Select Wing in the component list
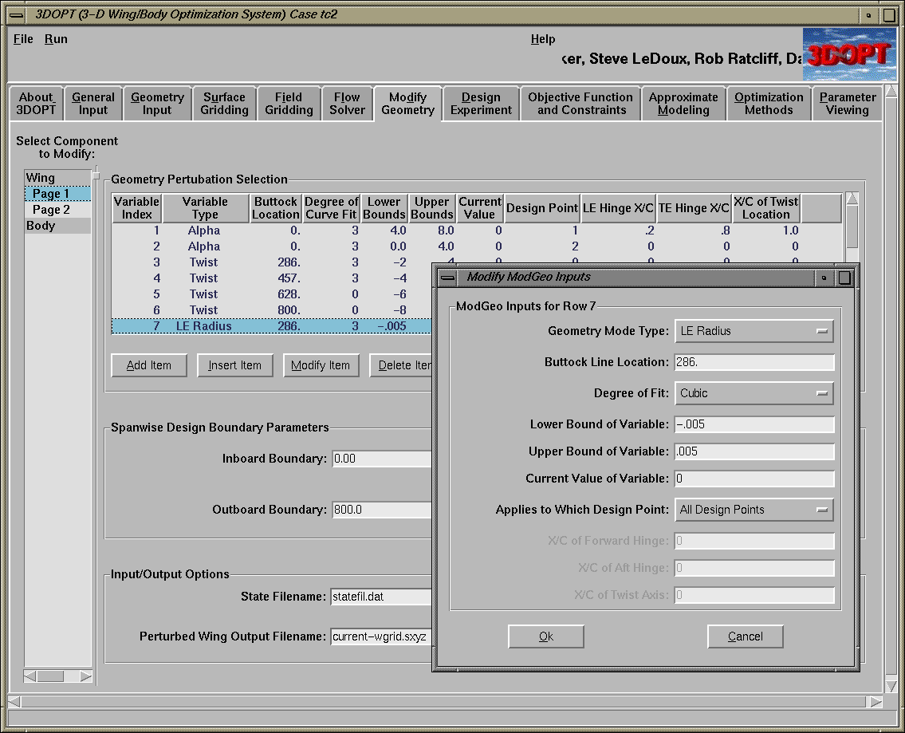Screen dimensions: 905x733 tap(57, 178)
